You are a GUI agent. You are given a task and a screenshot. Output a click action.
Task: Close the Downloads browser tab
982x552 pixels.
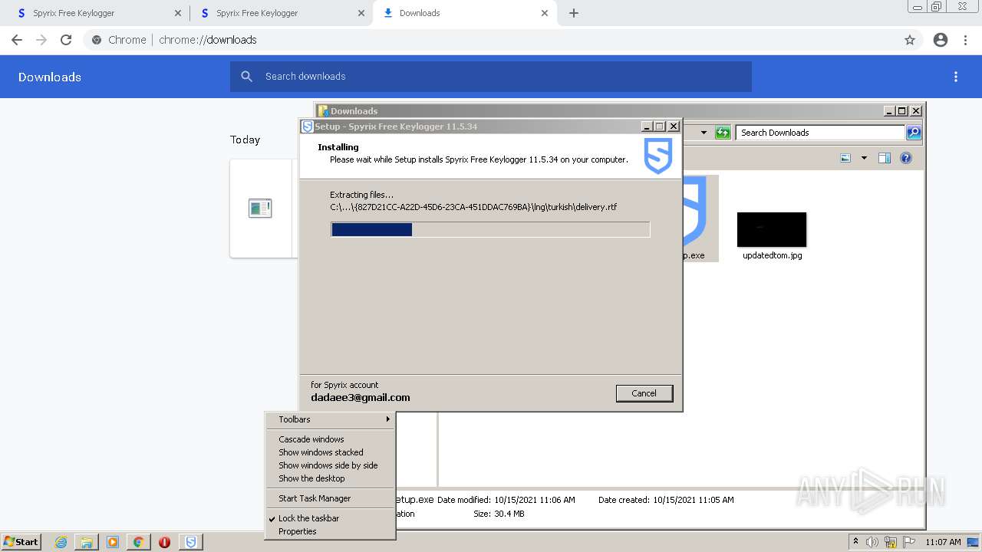(x=545, y=13)
